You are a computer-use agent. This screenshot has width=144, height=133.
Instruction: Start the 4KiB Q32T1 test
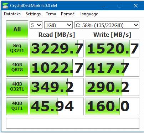[x=17, y=87]
